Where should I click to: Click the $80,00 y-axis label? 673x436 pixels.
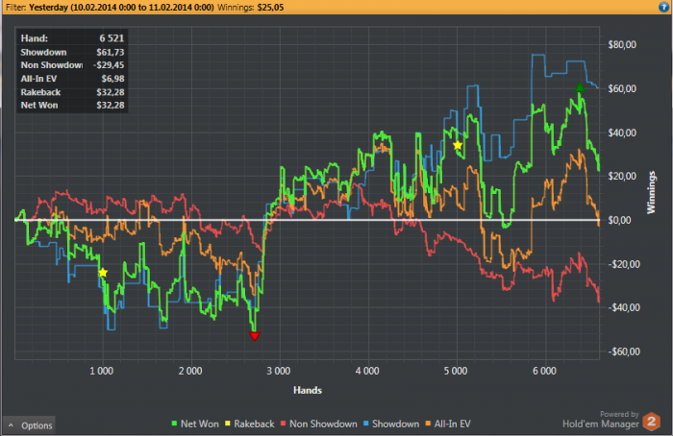pyautogui.click(x=622, y=44)
